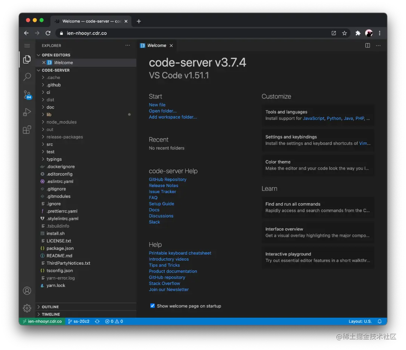
Task: Open in app icon in address bar
Action: coord(333,33)
